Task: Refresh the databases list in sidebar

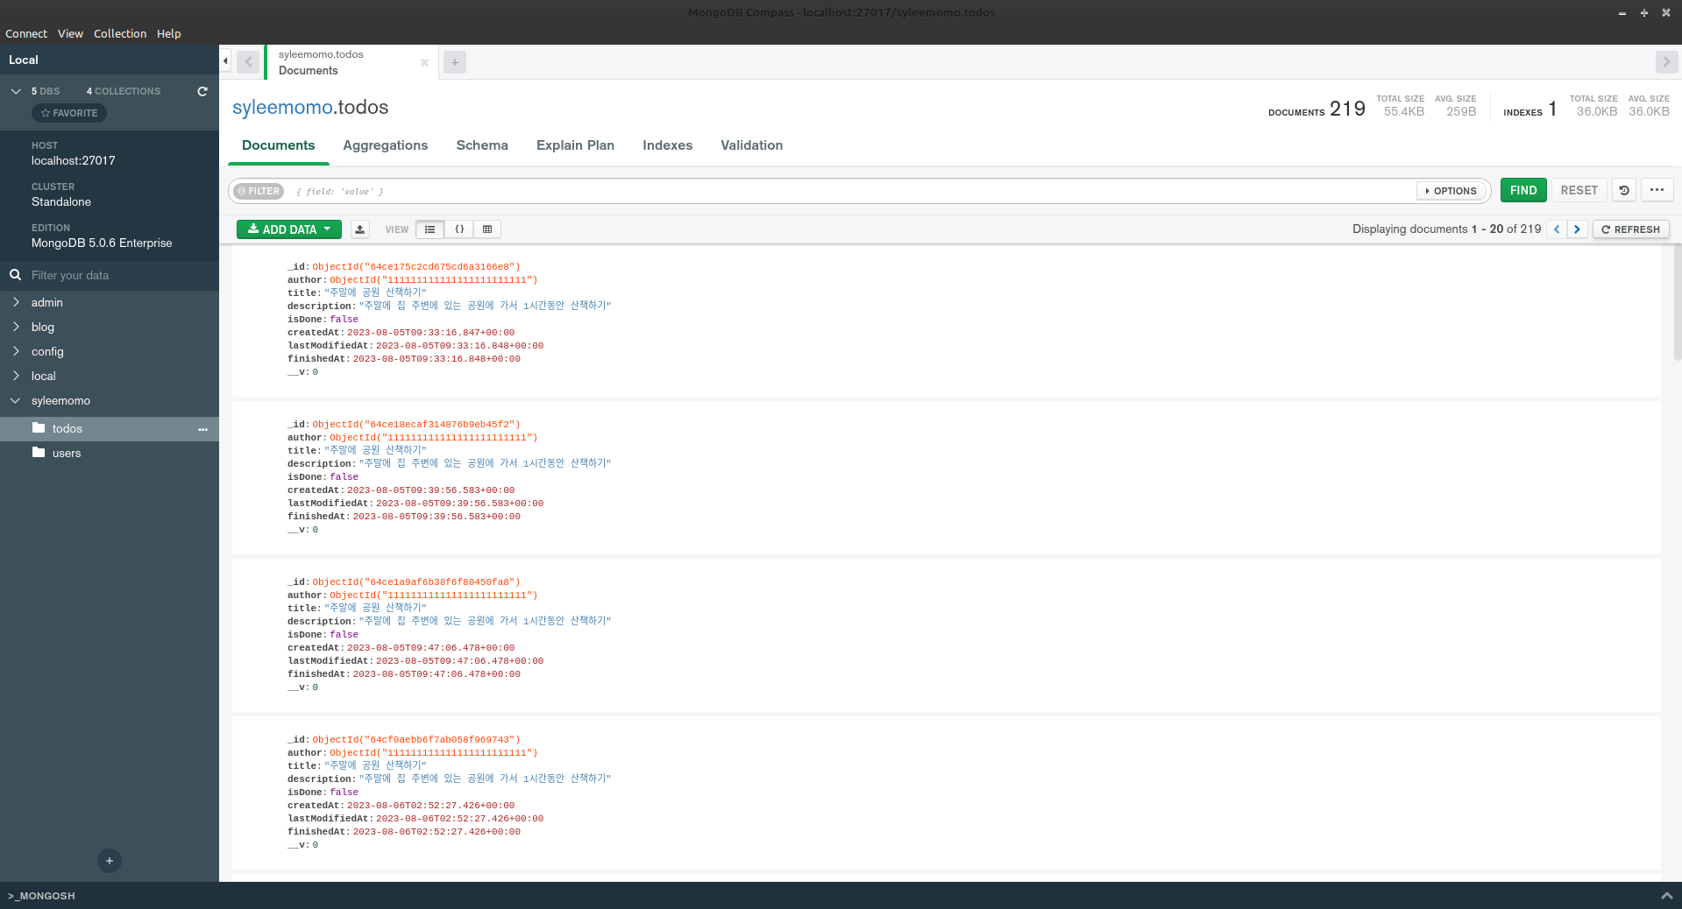Action: [202, 91]
